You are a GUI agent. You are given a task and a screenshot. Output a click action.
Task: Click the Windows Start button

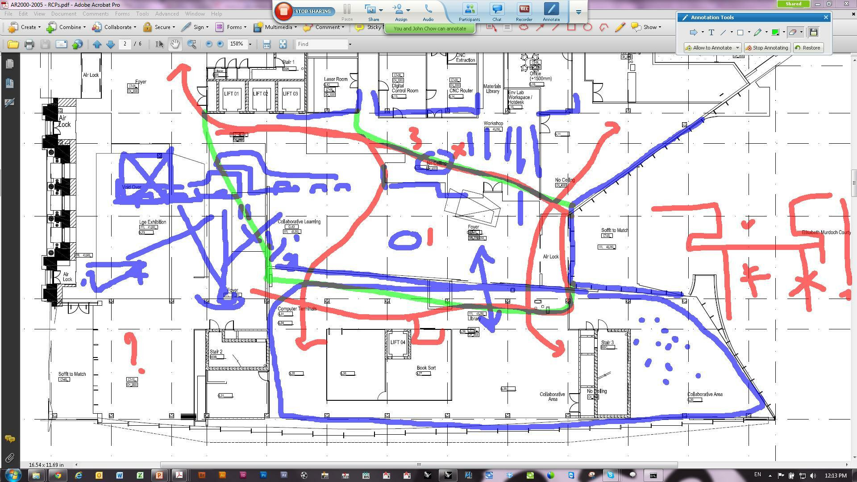point(13,475)
